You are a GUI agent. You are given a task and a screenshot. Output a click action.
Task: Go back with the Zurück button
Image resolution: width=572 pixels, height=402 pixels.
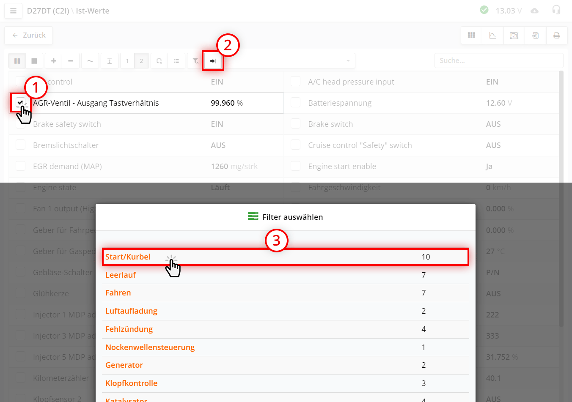pyautogui.click(x=29, y=36)
